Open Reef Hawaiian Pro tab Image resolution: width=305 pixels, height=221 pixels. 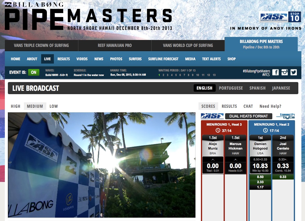[x=115, y=45]
